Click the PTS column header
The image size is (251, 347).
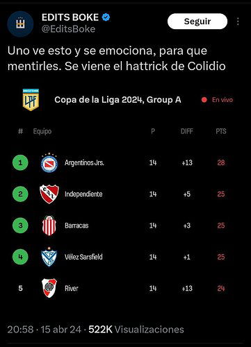pos(221,131)
